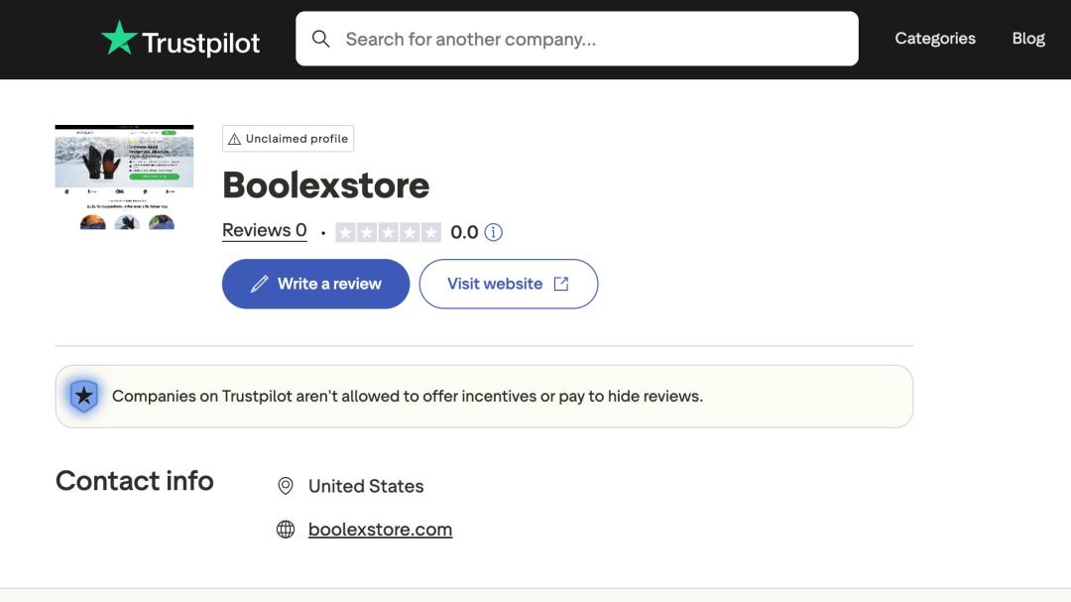Open the 'Reviews 0' link
This screenshot has width=1071, height=602.
[264, 230]
